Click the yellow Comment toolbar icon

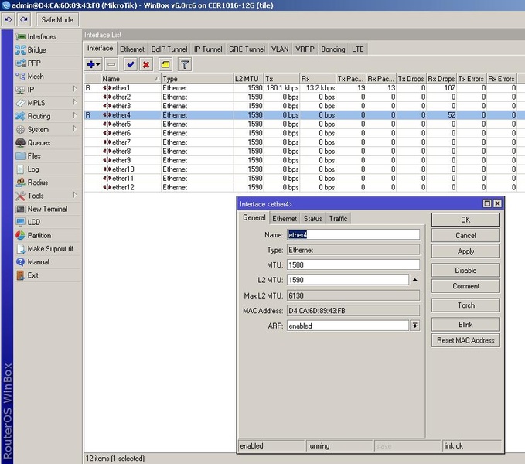tap(165, 64)
